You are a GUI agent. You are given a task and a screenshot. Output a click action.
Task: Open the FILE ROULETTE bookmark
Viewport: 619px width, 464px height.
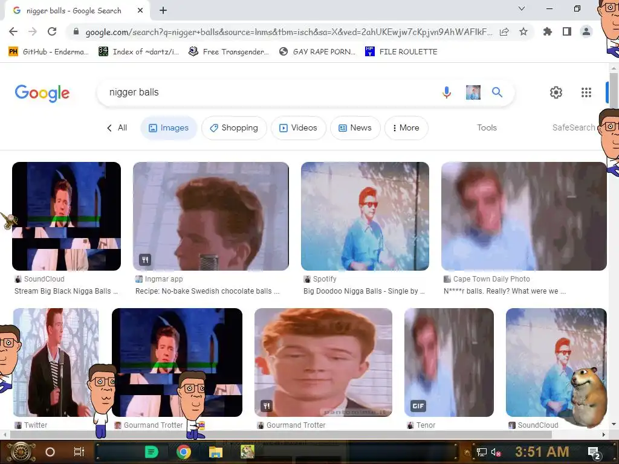[401, 52]
